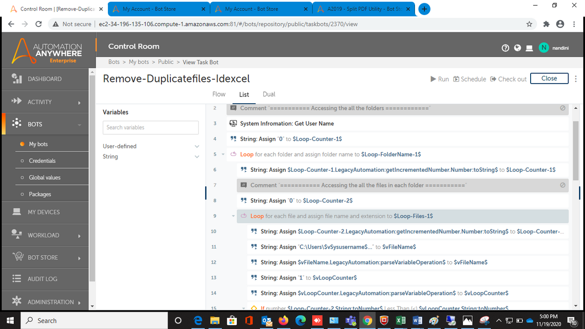The image size is (585, 329).
Task: Click the Automation Anywhere Enterprise logo
Action: pyautogui.click(x=47, y=51)
